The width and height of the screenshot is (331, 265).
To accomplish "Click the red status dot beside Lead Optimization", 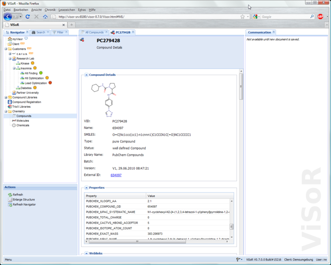I will 50,83.
